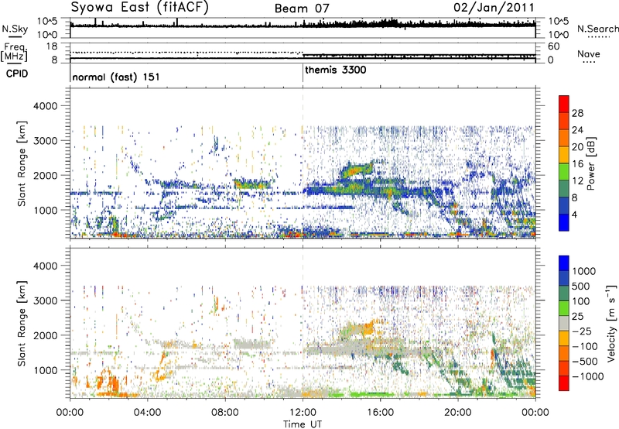Click the 'Power [dB]' colorbar label
Viewport: 619px width, 429px height.
[x=590, y=163]
